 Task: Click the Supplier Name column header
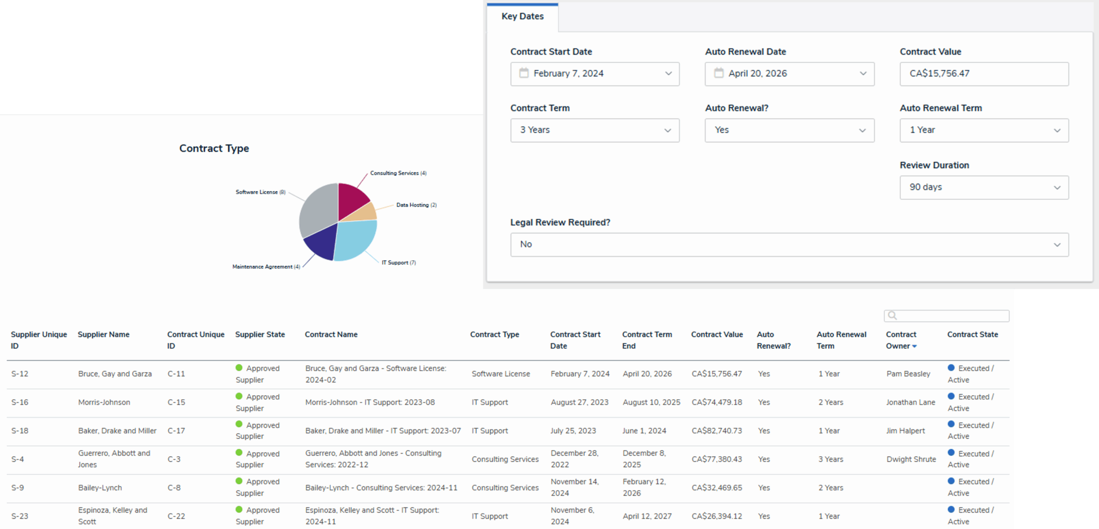click(103, 334)
